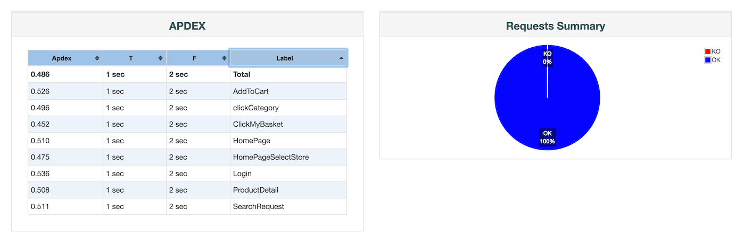744x243 pixels.
Task: Click the clickCategory row label
Action: coord(255,108)
